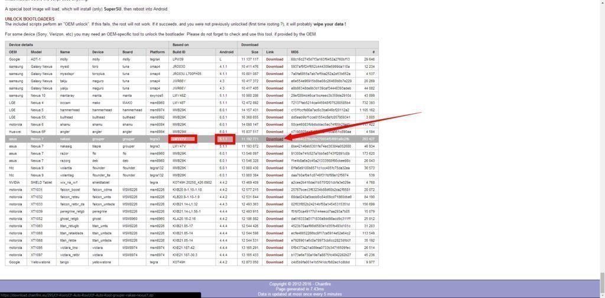Download the Yellowstone tango package

[274, 262]
